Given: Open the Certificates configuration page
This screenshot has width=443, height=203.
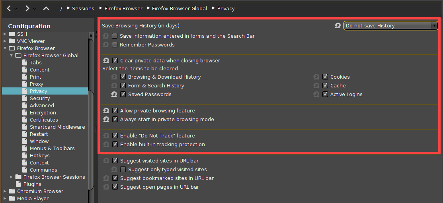Looking at the screenshot, I should pyautogui.click(x=44, y=120).
